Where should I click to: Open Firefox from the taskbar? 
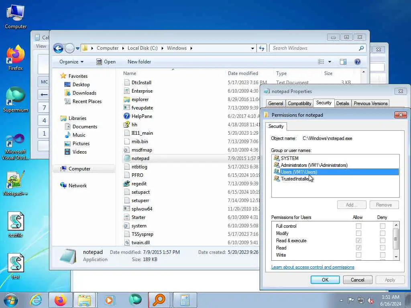(x=60, y=300)
